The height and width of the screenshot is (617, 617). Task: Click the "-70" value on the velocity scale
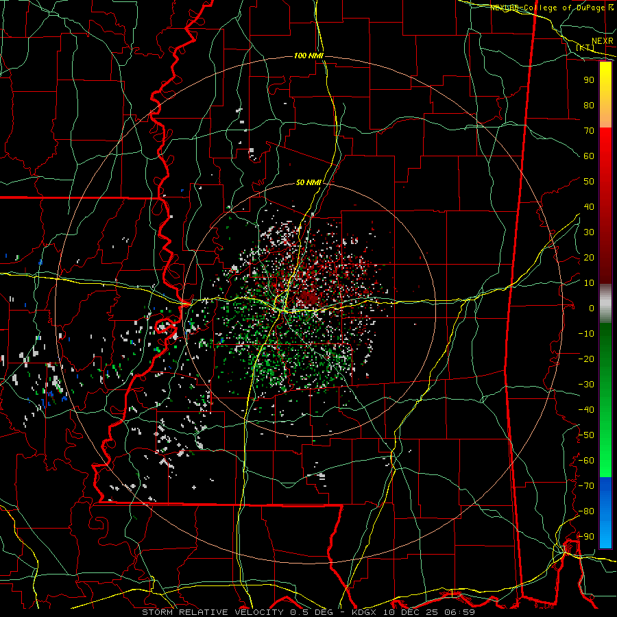586,486
